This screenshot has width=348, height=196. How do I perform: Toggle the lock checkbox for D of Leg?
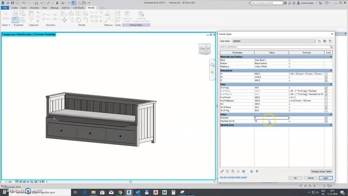tap(326, 88)
